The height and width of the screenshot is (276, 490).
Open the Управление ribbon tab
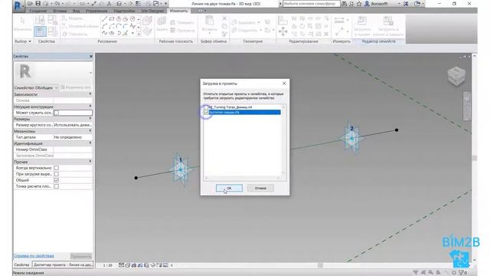(96, 11)
